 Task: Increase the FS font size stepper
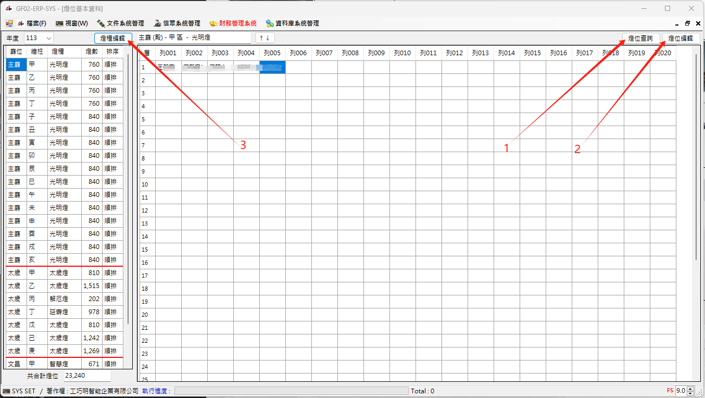point(690,389)
